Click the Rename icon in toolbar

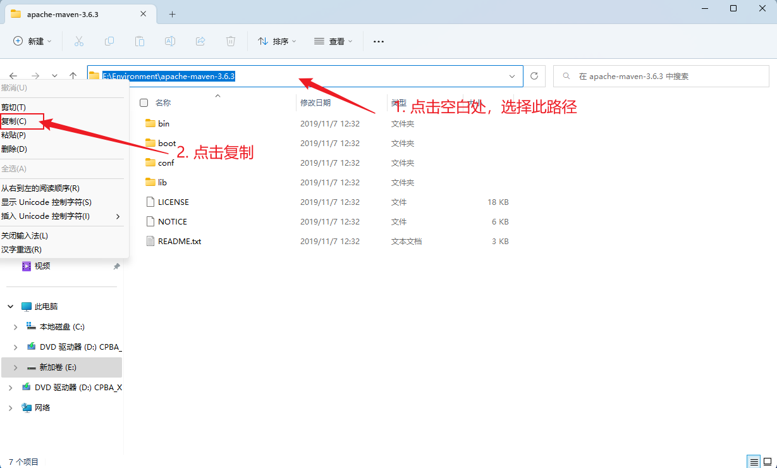[170, 41]
